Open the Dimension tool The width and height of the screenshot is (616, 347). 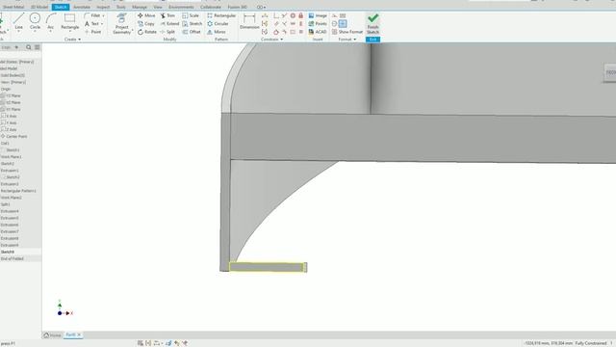tap(249, 21)
